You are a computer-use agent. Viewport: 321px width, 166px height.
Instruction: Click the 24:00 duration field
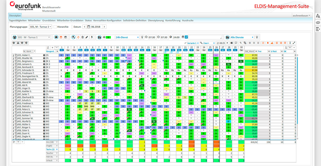(176, 37)
